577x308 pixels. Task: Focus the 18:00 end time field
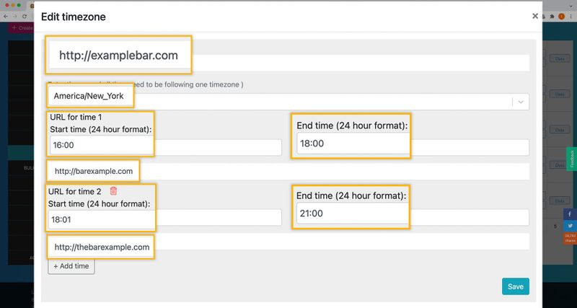pyautogui.click(x=412, y=147)
